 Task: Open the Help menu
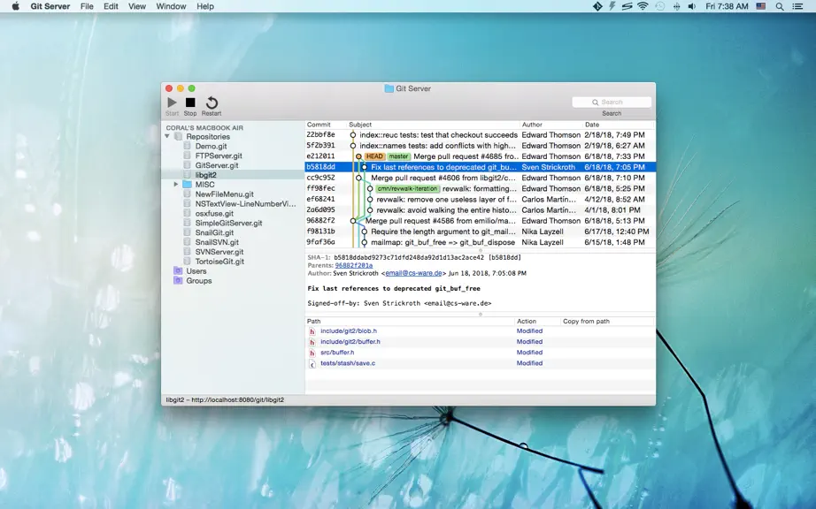click(x=205, y=6)
